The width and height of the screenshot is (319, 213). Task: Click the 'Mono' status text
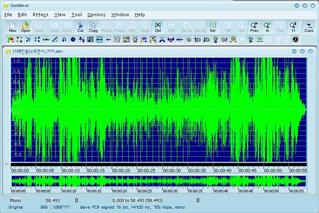15,200
